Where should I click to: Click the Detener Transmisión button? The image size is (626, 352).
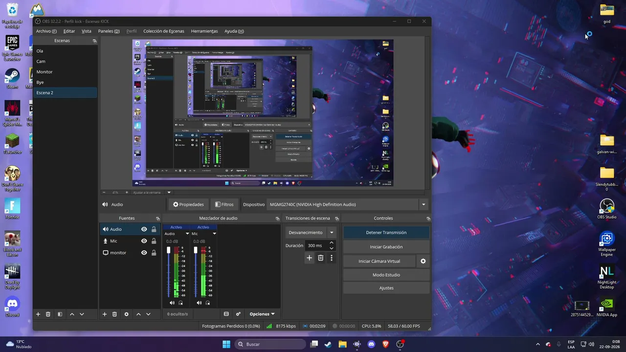[x=386, y=233]
